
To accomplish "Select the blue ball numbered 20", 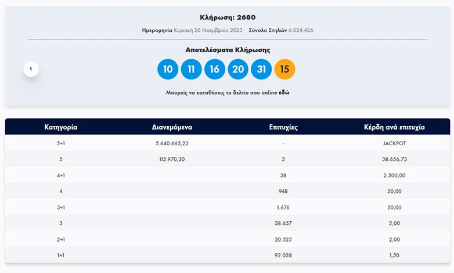I will point(238,69).
